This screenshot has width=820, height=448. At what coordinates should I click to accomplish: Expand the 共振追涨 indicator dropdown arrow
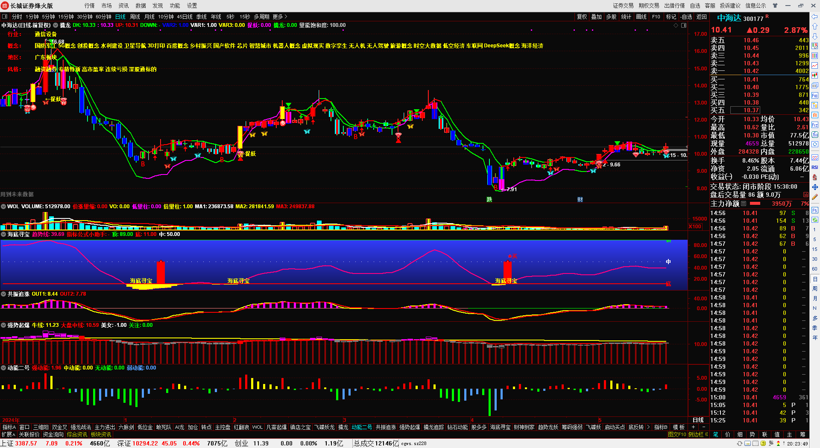[3, 294]
